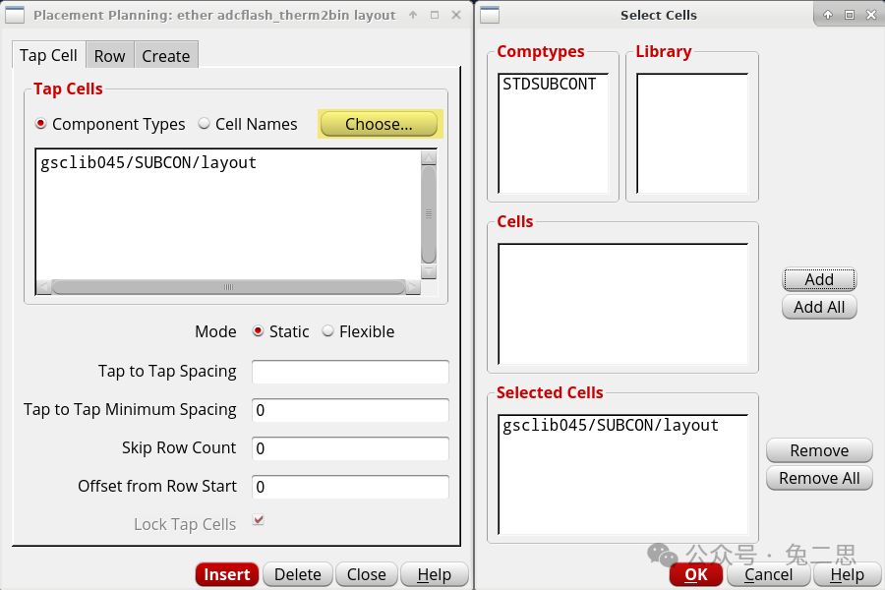Click up arrow of Tap Cells vertical scrollbar
The image size is (885, 590).
tap(429, 157)
